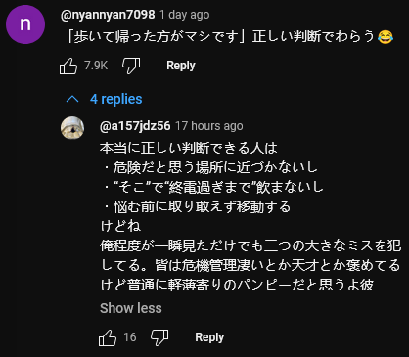Image resolution: width=409 pixels, height=357 pixels.
Task: Click the 7.9K like count
Action: [x=96, y=66]
